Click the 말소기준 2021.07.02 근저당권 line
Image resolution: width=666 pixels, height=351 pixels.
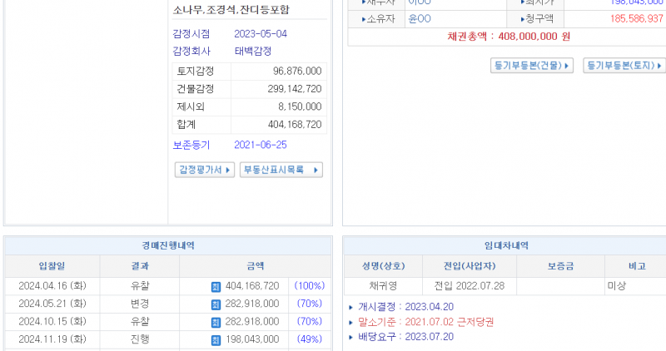coord(425,322)
